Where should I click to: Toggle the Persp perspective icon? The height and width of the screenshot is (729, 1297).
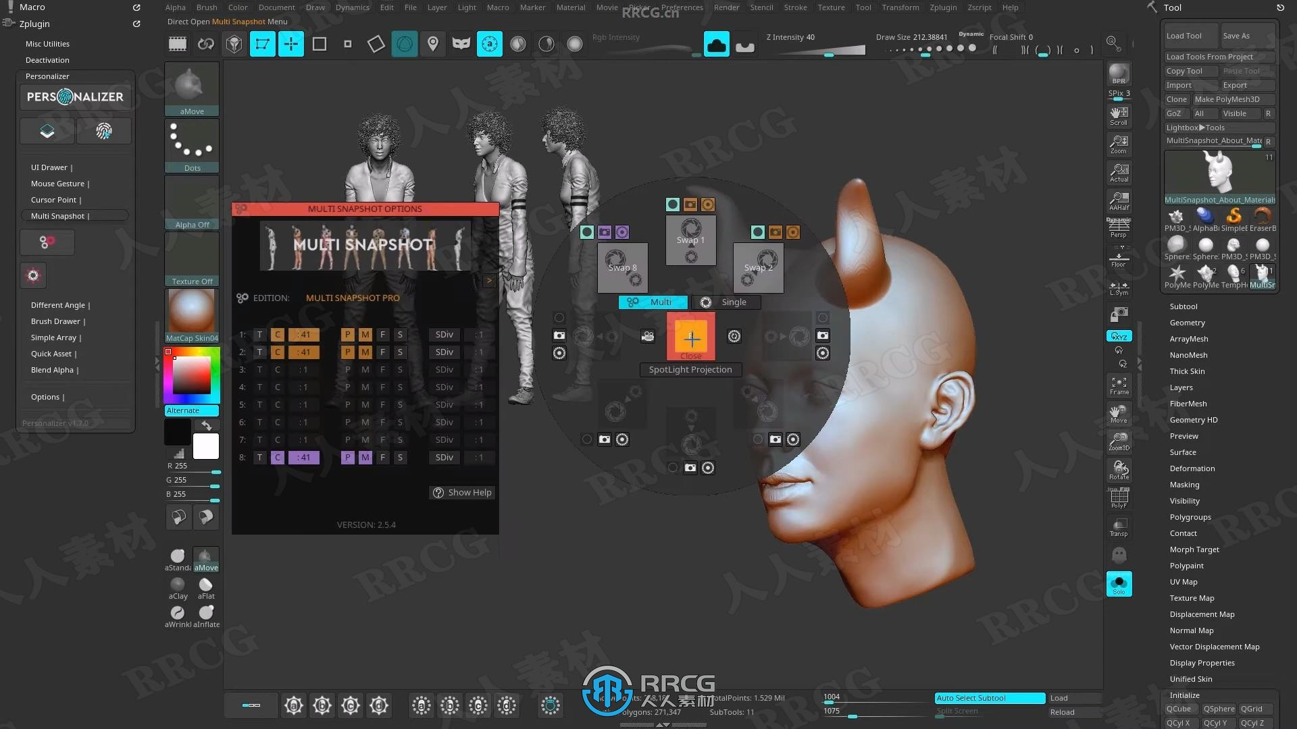(x=1119, y=228)
